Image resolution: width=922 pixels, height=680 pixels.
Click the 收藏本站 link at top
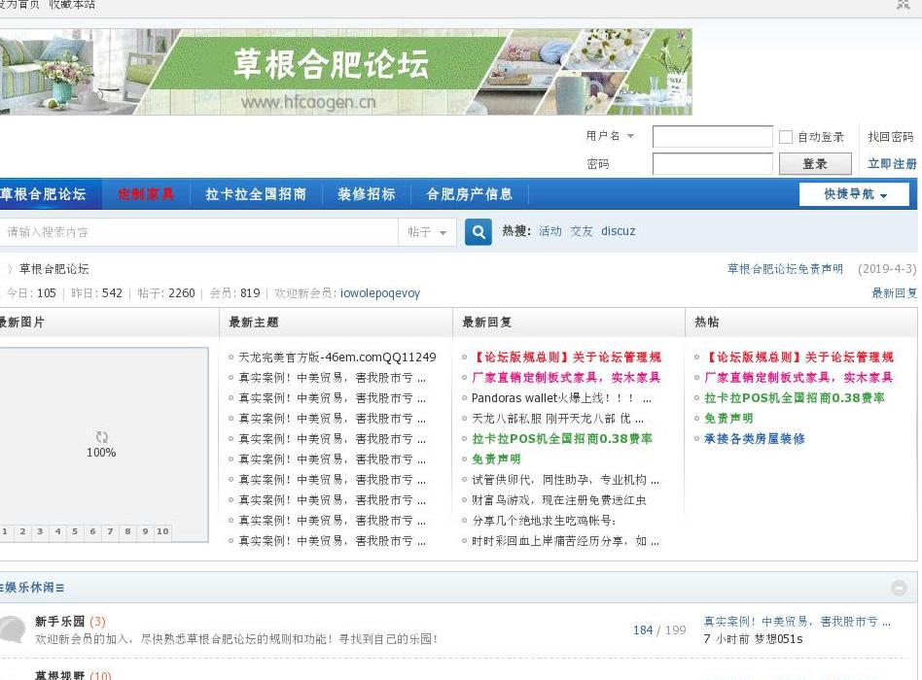click(x=72, y=5)
